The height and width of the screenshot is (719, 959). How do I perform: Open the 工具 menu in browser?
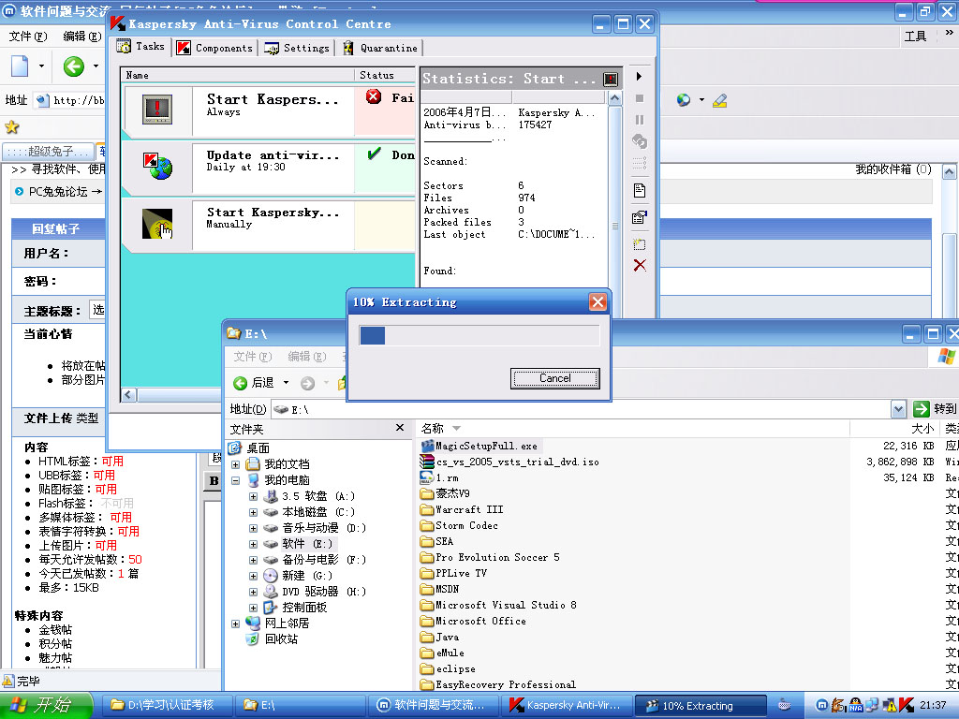pos(916,37)
